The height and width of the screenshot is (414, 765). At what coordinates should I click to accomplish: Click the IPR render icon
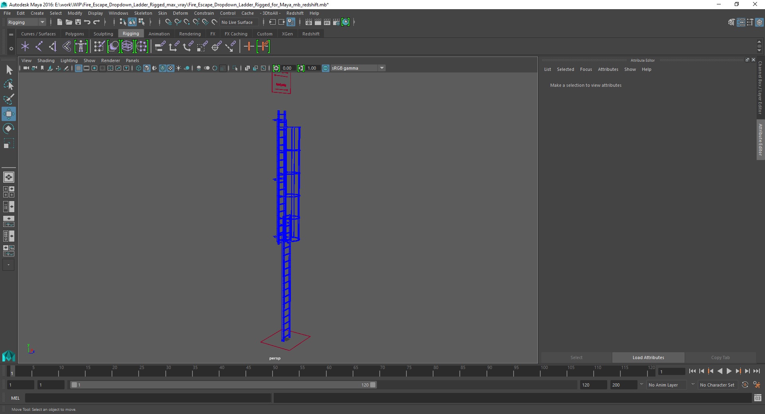point(327,22)
